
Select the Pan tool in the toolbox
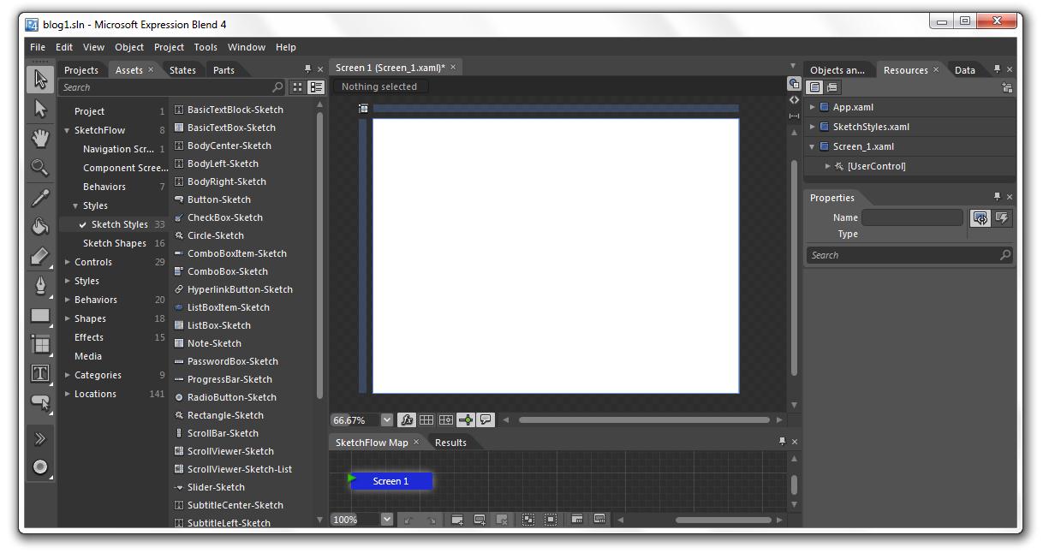(39, 136)
